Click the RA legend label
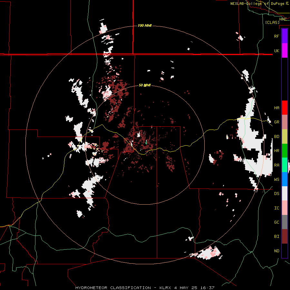 [276, 165]
